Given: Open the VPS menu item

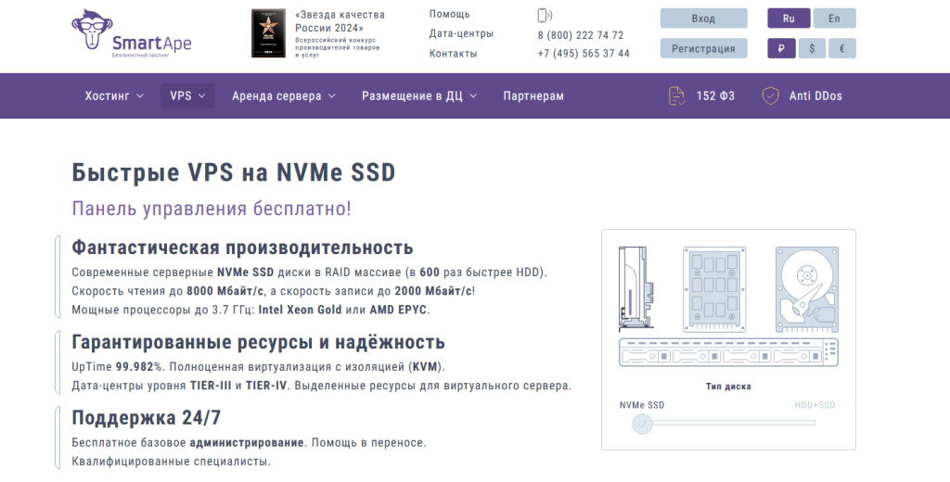Looking at the screenshot, I should pos(187,95).
